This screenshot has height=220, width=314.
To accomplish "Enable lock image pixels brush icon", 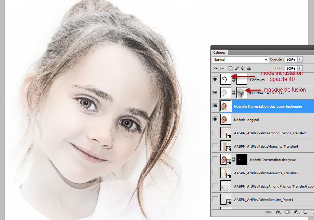I will [236, 68].
